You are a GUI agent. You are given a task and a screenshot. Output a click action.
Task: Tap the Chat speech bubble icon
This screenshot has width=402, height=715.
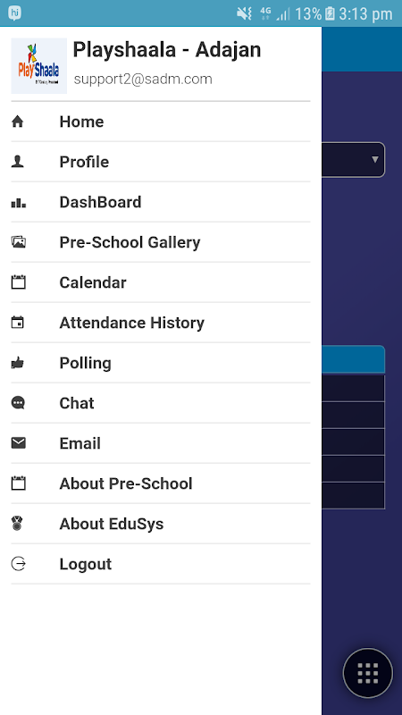(18, 403)
